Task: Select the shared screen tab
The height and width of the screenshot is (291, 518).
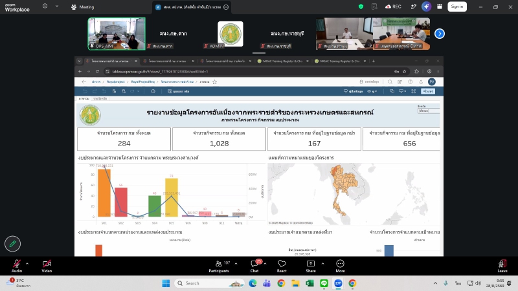Action: click(192, 7)
